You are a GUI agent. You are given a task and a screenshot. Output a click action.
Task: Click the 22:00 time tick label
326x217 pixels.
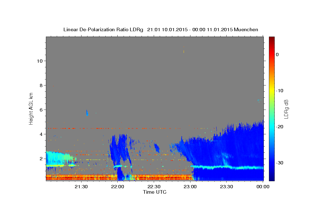tap(117, 187)
